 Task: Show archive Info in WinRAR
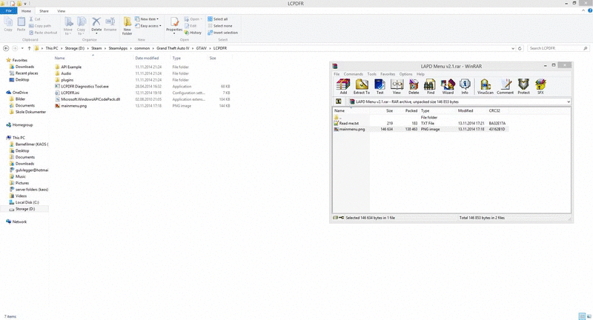click(x=465, y=86)
